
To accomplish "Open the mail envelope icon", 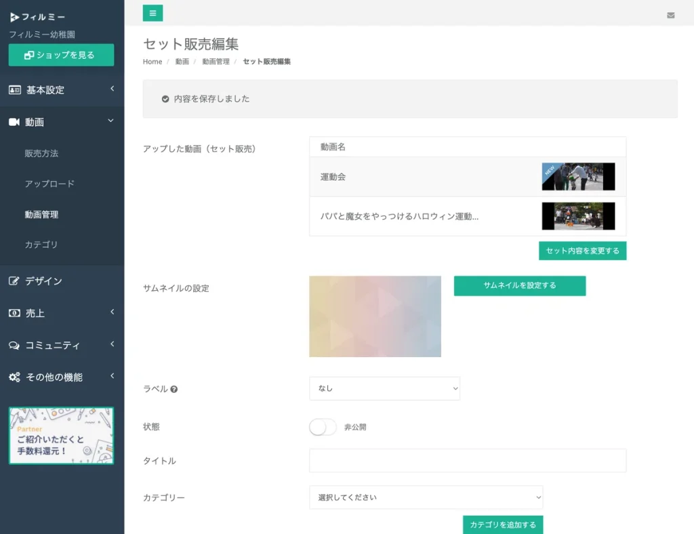I will coord(670,15).
